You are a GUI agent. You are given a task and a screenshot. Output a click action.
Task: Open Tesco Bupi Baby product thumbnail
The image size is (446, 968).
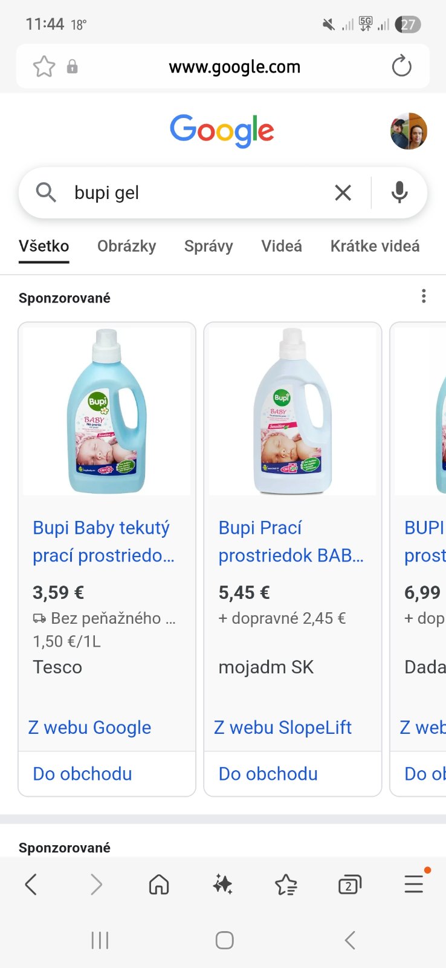coord(107,411)
